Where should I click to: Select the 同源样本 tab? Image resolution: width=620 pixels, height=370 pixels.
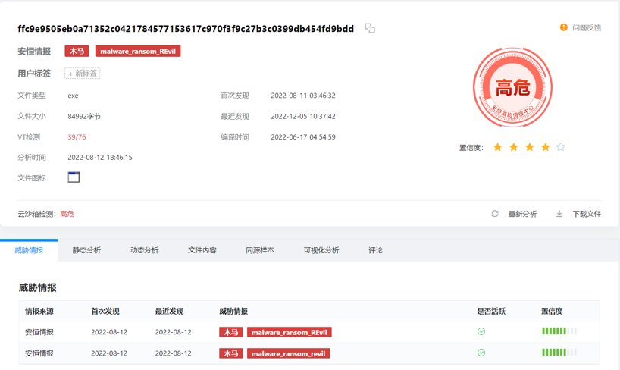coord(260,250)
